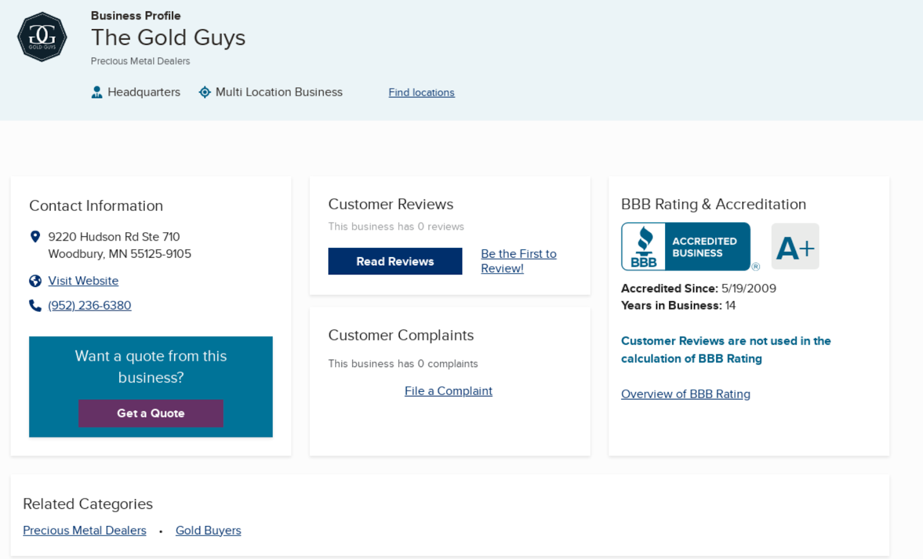The image size is (923, 559).
Task: Click the Headquarters person icon
Action: pos(97,92)
